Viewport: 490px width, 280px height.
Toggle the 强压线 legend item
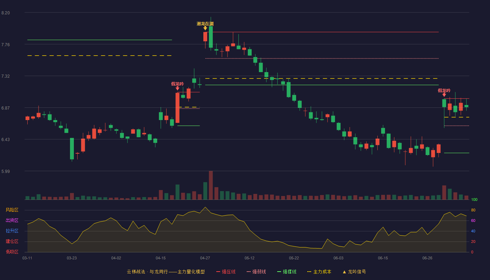point(226,272)
